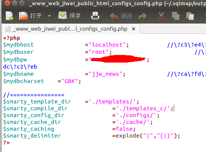The width and height of the screenshot is (206, 152).
Task: Expand the recent files dropdown arrow
Action: 49,16
